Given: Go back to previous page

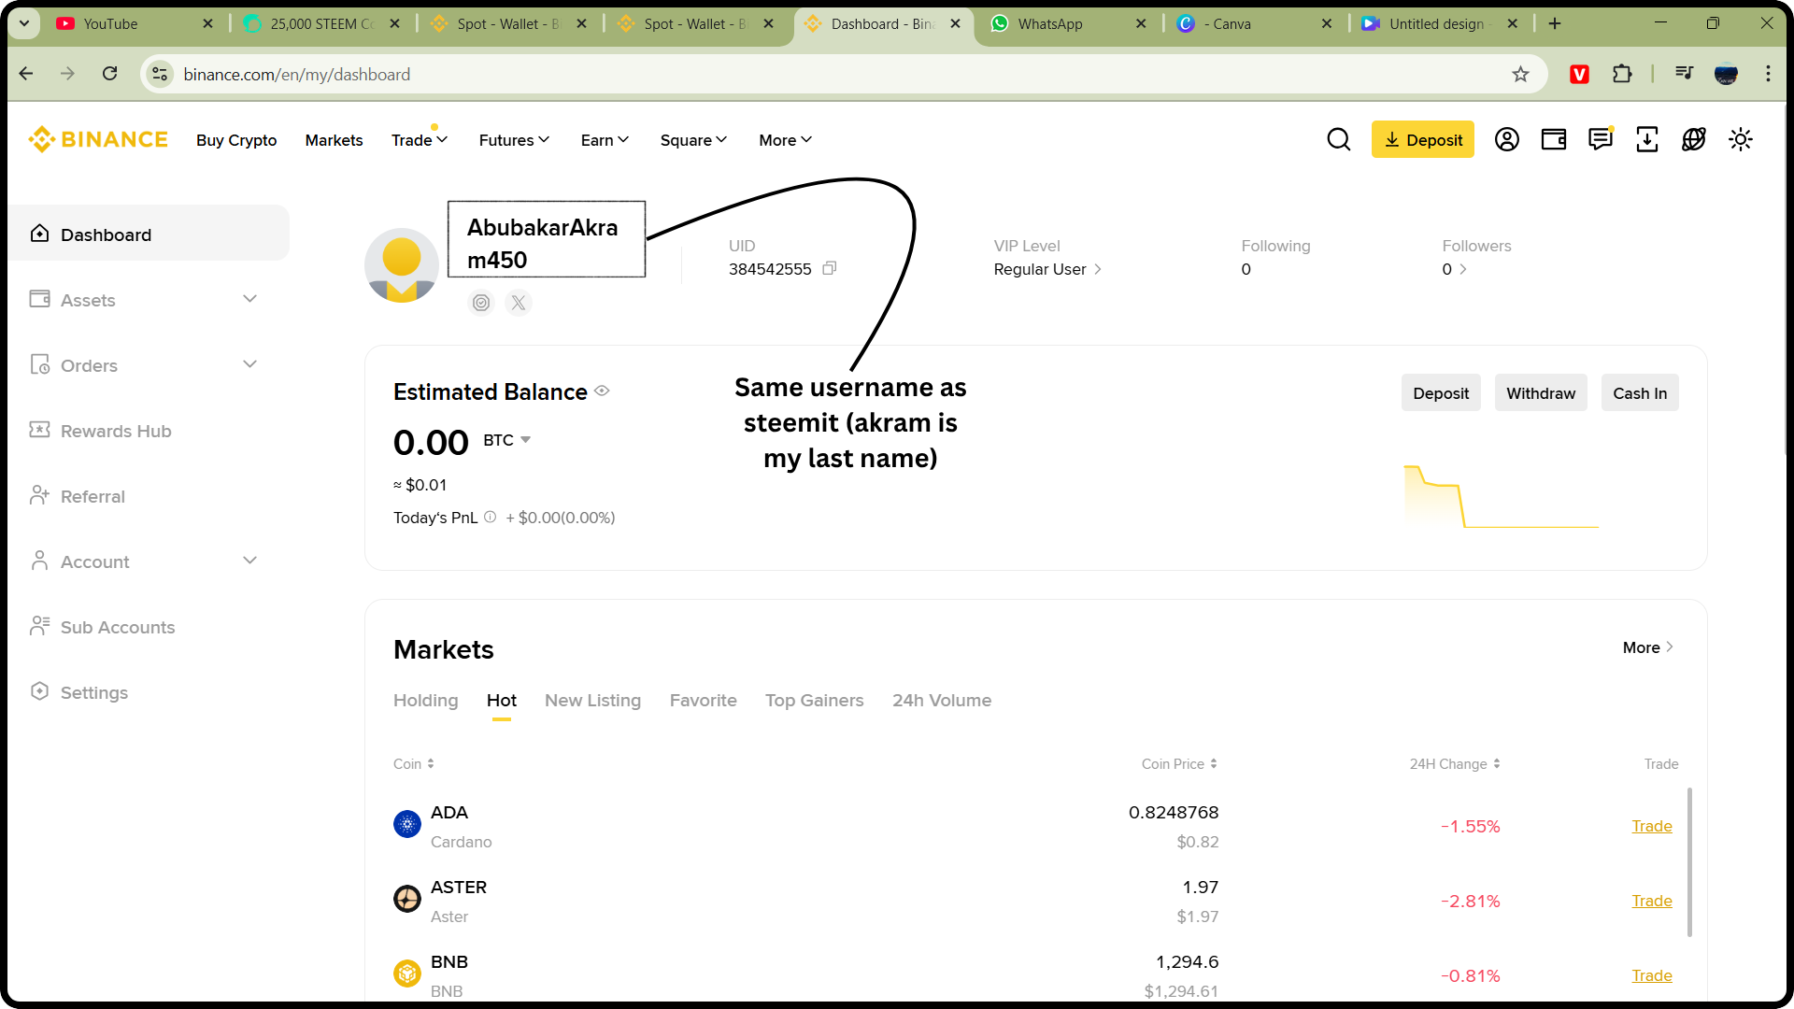Looking at the screenshot, I should point(26,74).
